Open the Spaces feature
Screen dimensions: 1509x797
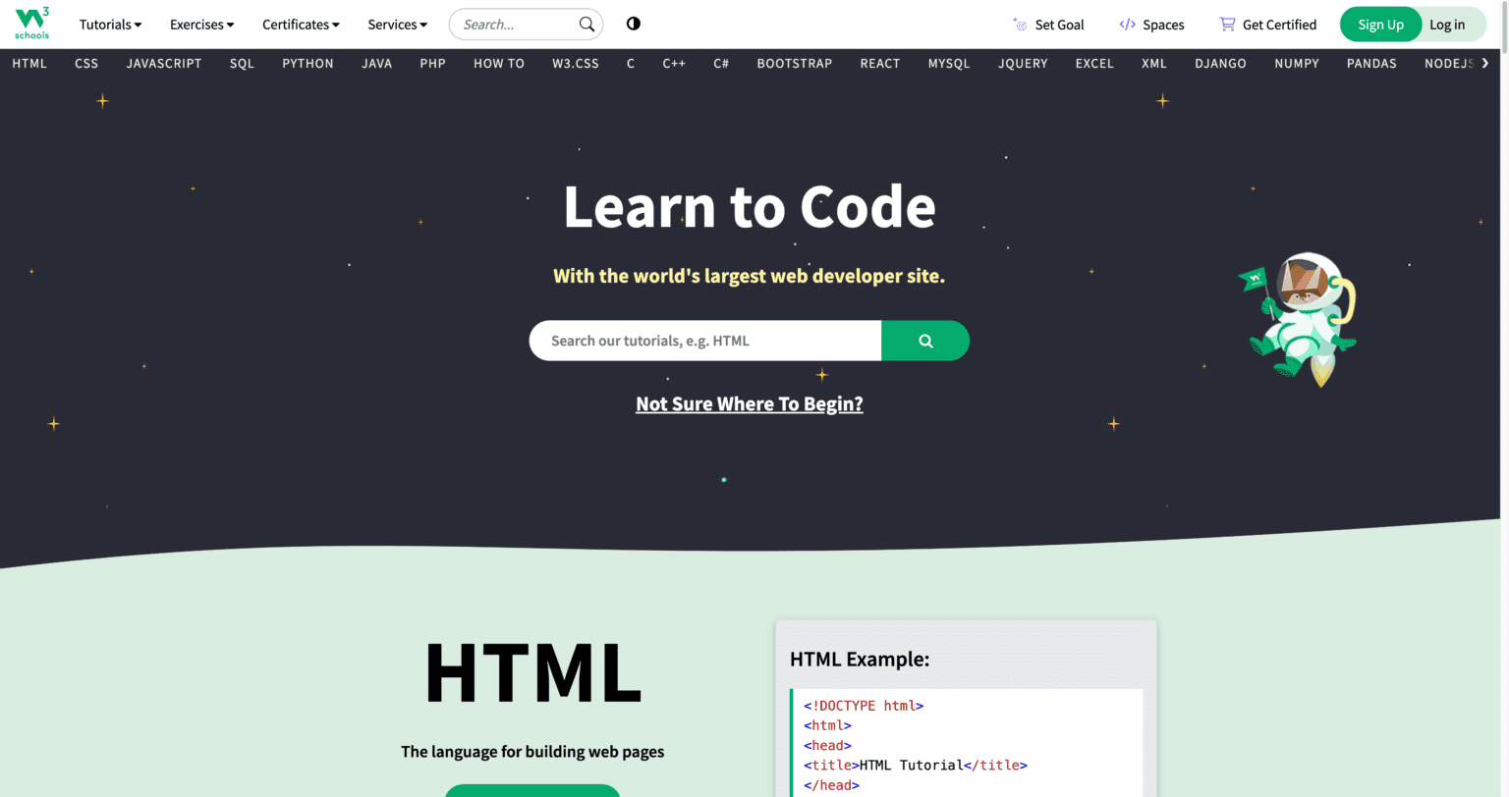(1151, 24)
